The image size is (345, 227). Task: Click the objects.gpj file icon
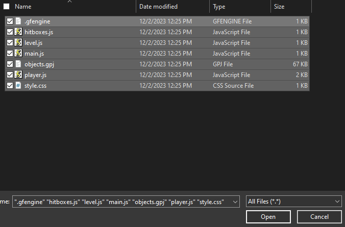pyautogui.click(x=18, y=64)
